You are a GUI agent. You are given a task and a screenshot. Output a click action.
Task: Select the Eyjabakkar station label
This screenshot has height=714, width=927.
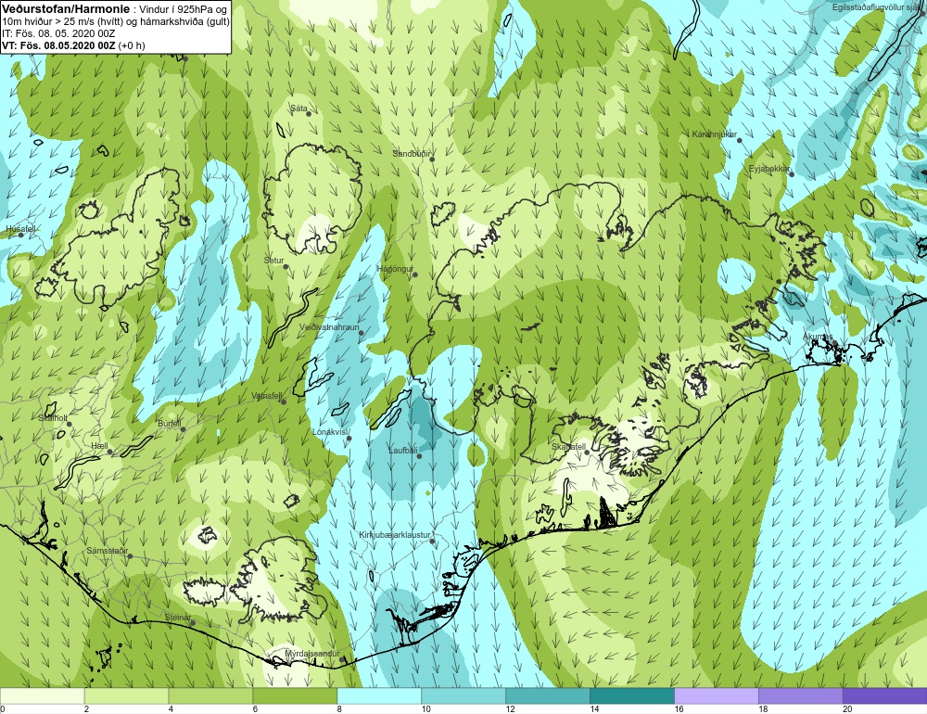[768, 169]
